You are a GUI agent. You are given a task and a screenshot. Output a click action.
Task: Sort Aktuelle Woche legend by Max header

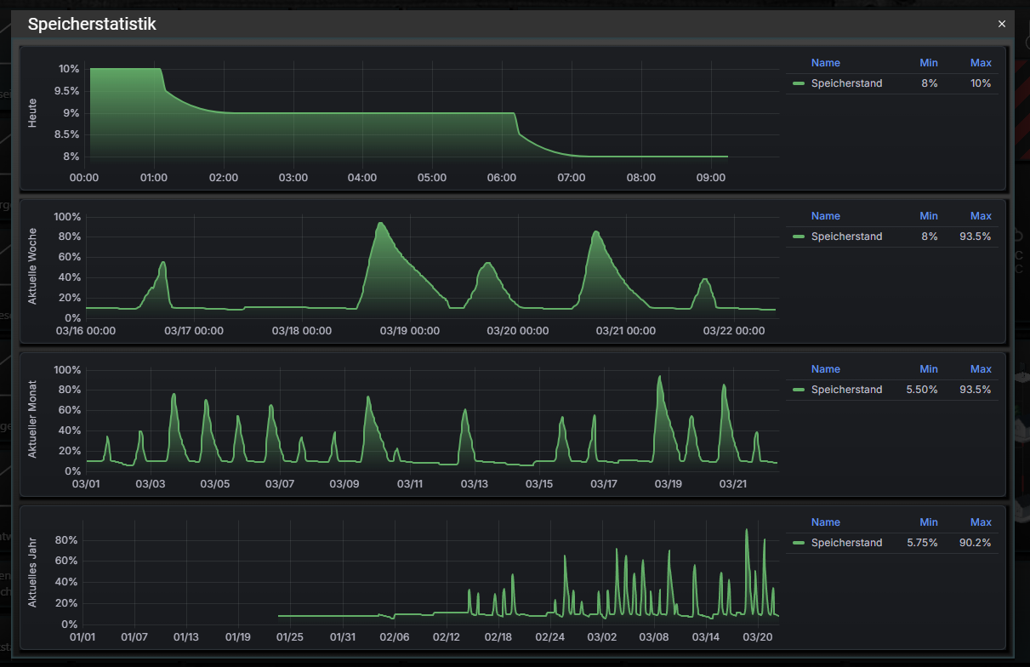(981, 216)
